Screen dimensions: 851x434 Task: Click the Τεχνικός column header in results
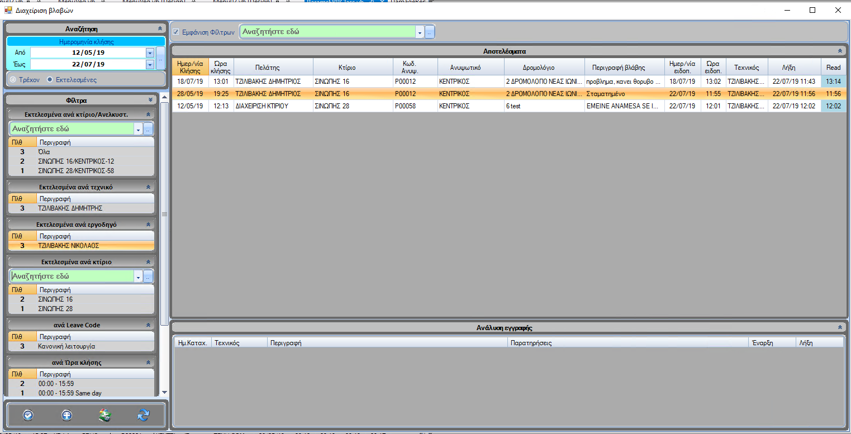click(747, 68)
